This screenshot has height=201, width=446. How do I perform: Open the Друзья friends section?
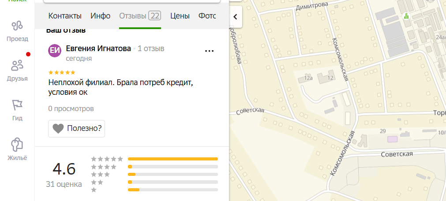click(17, 71)
